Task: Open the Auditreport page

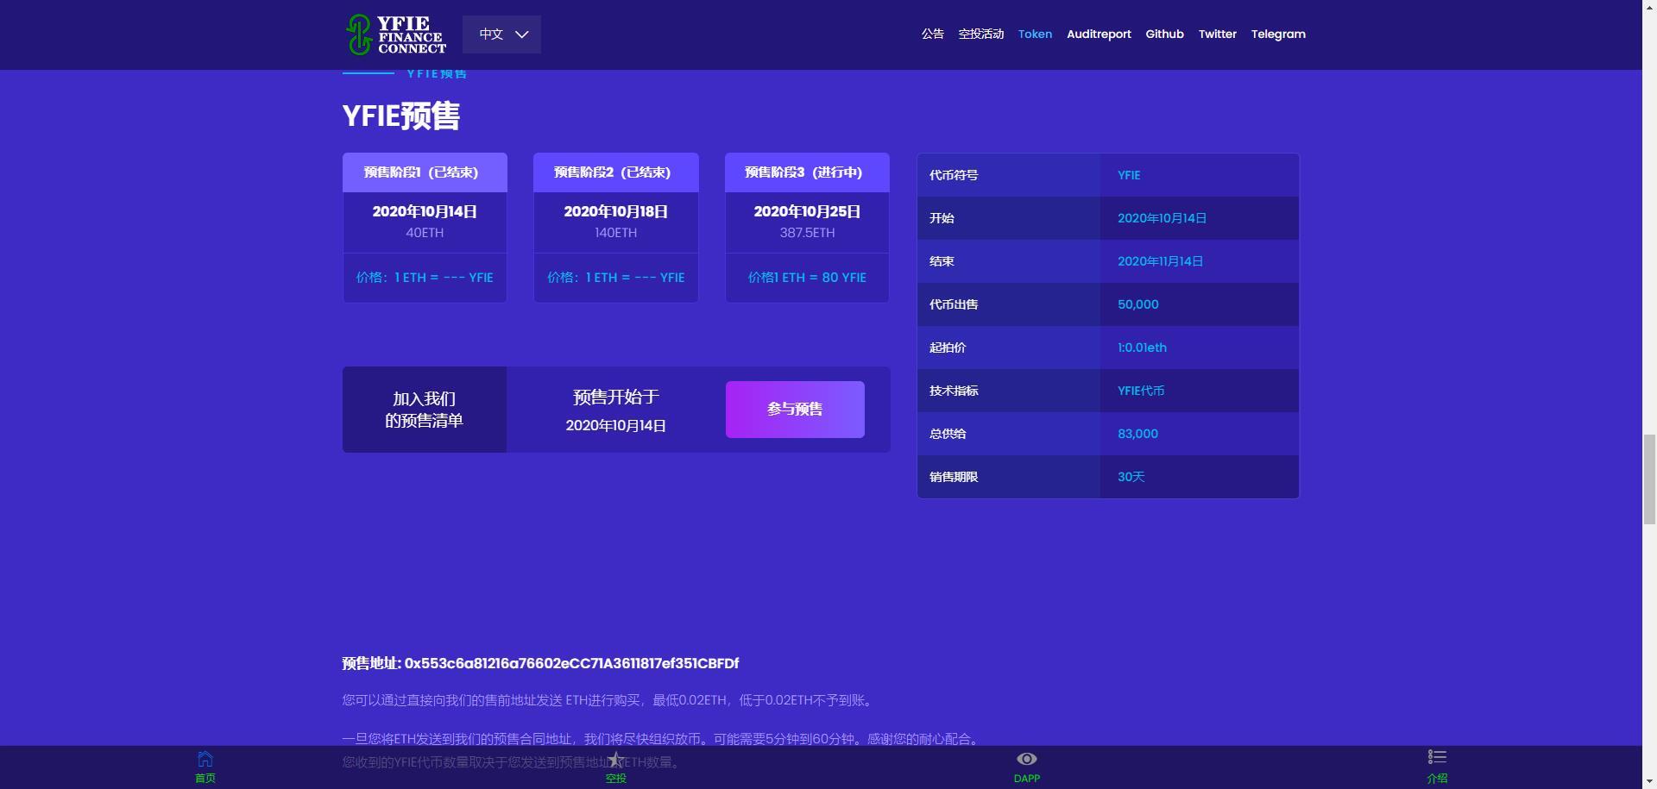Action: click(1099, 34)
